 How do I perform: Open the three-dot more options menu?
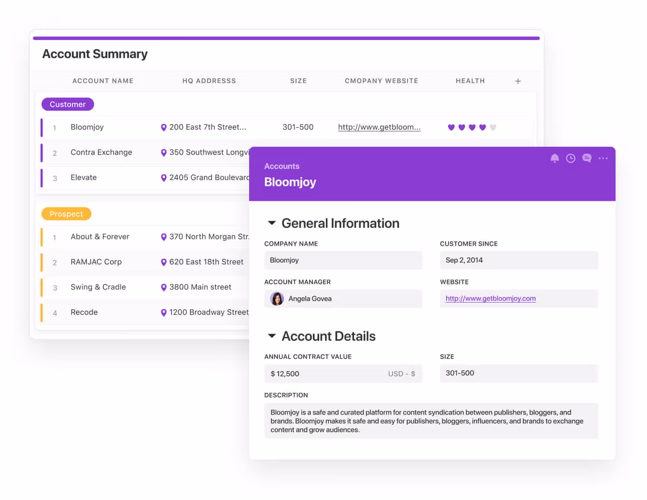click(x=603, y=158)
